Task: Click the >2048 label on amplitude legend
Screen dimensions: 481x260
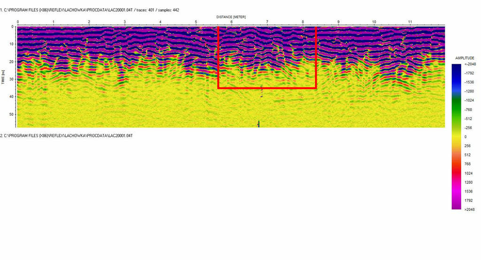Action: (x=468, y=209)
